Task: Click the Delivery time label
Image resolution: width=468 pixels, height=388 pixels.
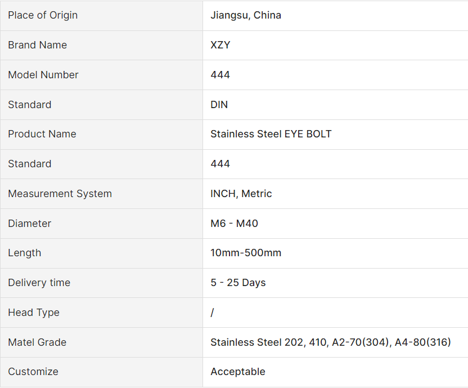Action: tap(39, 283)
